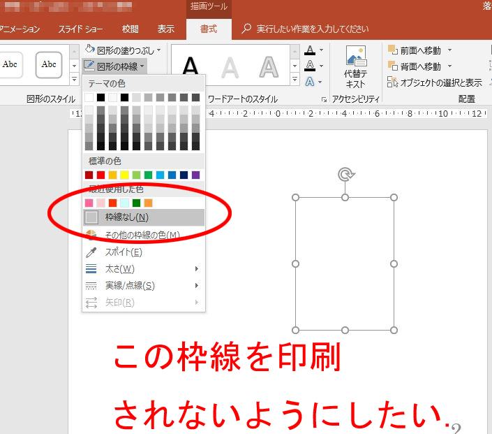The height and width of the screenshot is (434, 492).
Task: Pick yellow from the standard colors
Action: point(124,175)
